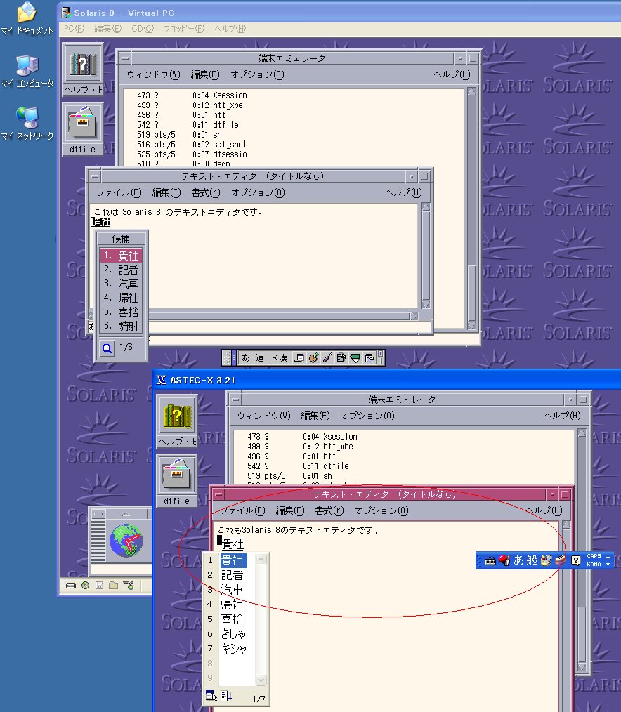Viewport: 621px width, 712px height.
Task: Select candidate 6. 騎射 in upper 候補 window
Action: click(x=121, y=326)
